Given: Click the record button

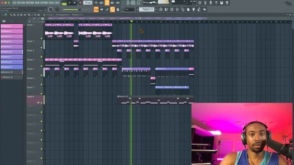Looking at the screenshot, I should point(80,3).
